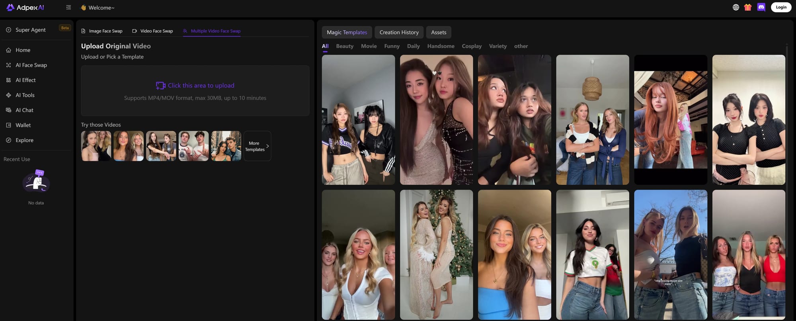This screenshot has height=321, width=796.
Task: Click the AI Effect sidebar icon
Action: click(x=9, y=80)
